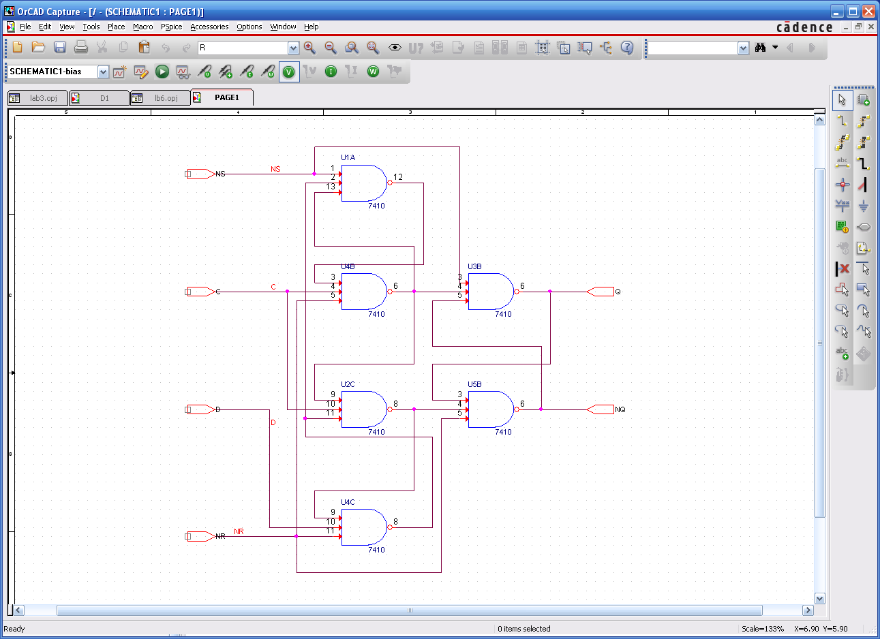
Task: Open help with the question mark icon
Action: coord(627,47)
